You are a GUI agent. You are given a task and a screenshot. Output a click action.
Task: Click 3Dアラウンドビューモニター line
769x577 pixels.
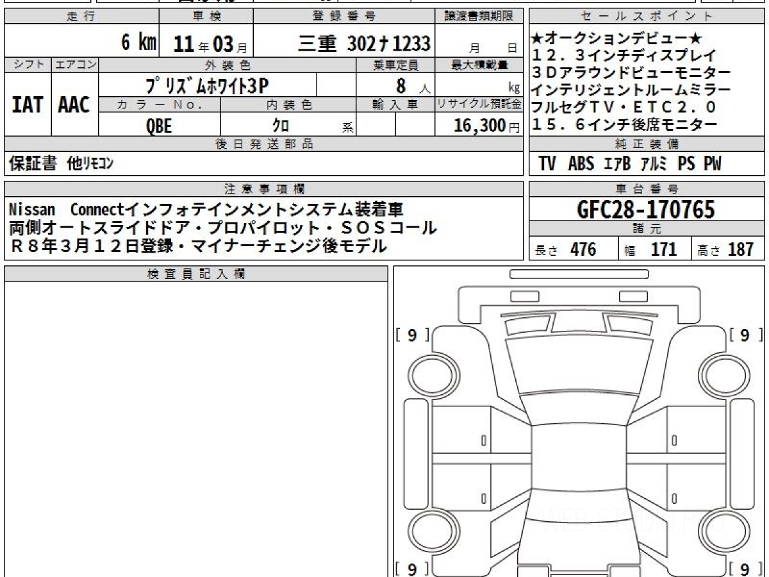click(x=631, y=74)
